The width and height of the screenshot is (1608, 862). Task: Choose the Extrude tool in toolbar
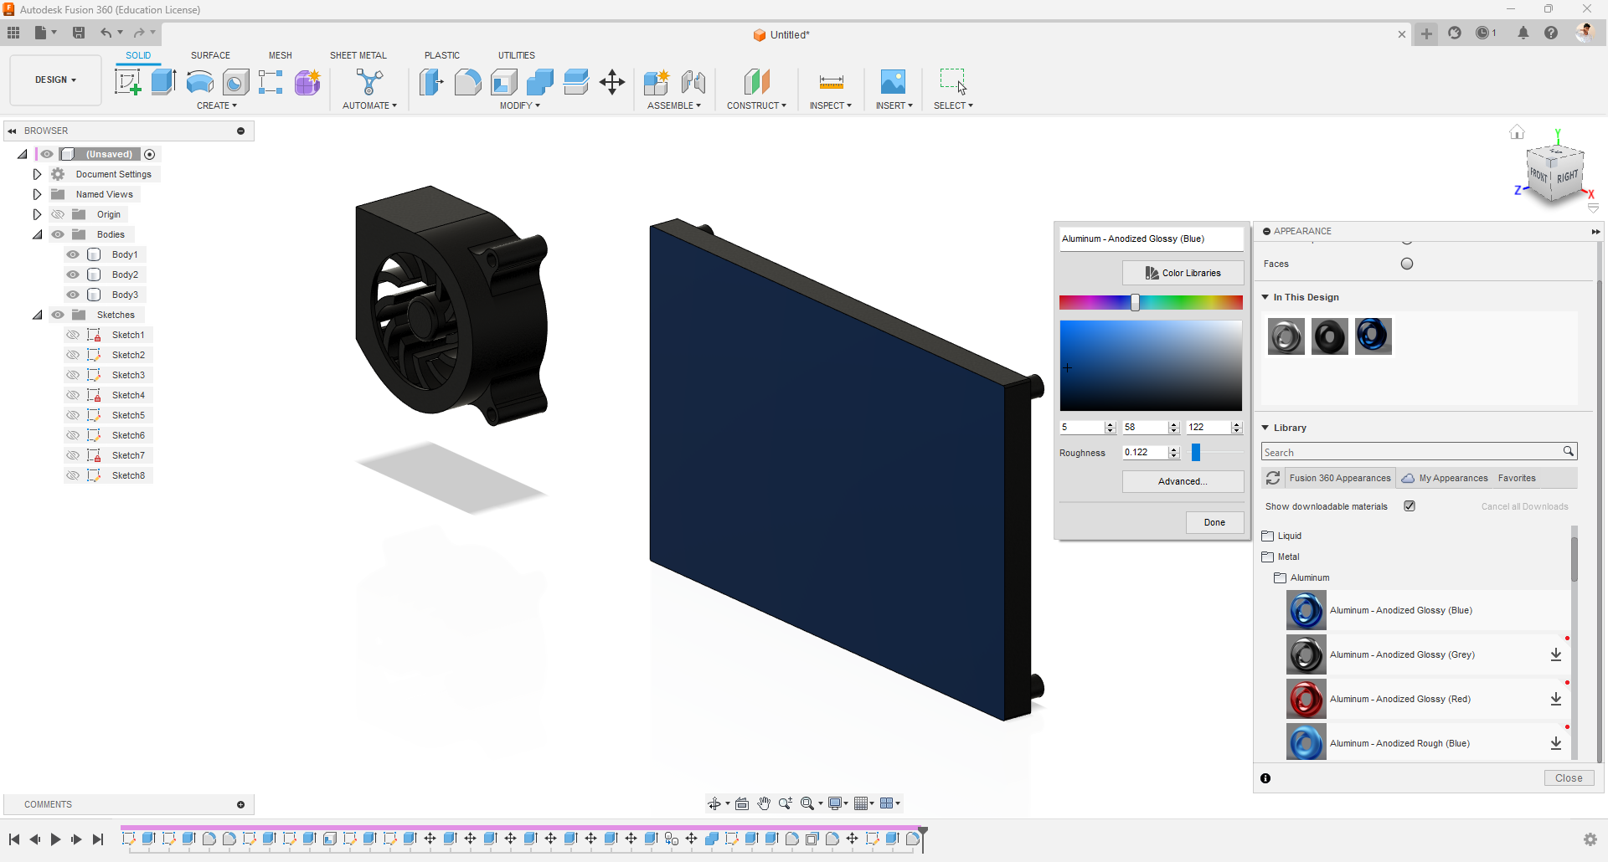[x=163, y=82]
